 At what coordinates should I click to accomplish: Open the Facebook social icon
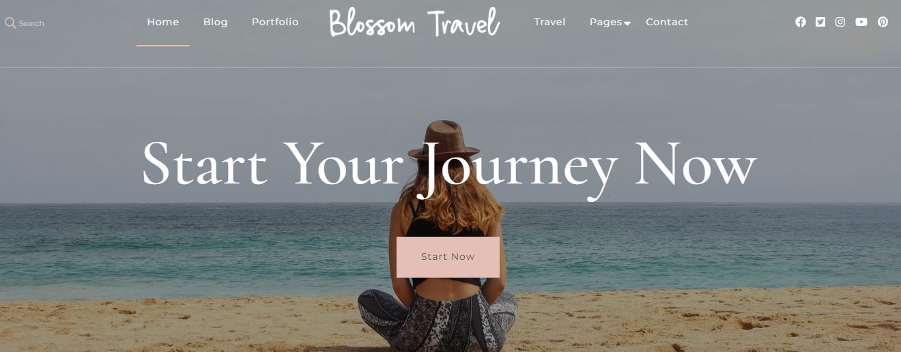coord(801,22)
